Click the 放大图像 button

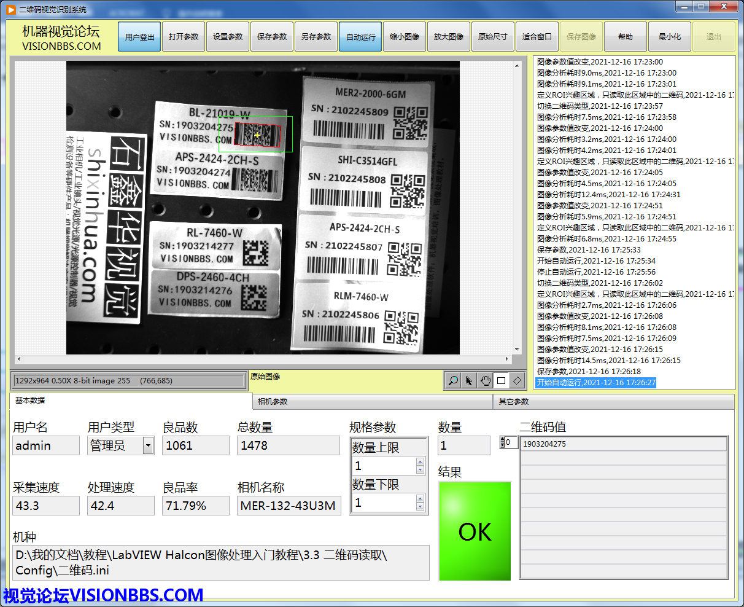tap(449, 37)
